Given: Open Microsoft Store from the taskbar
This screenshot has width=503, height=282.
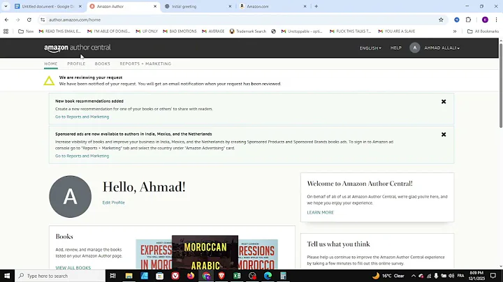Looking at the screenshot, I should [x=159, y=276].
